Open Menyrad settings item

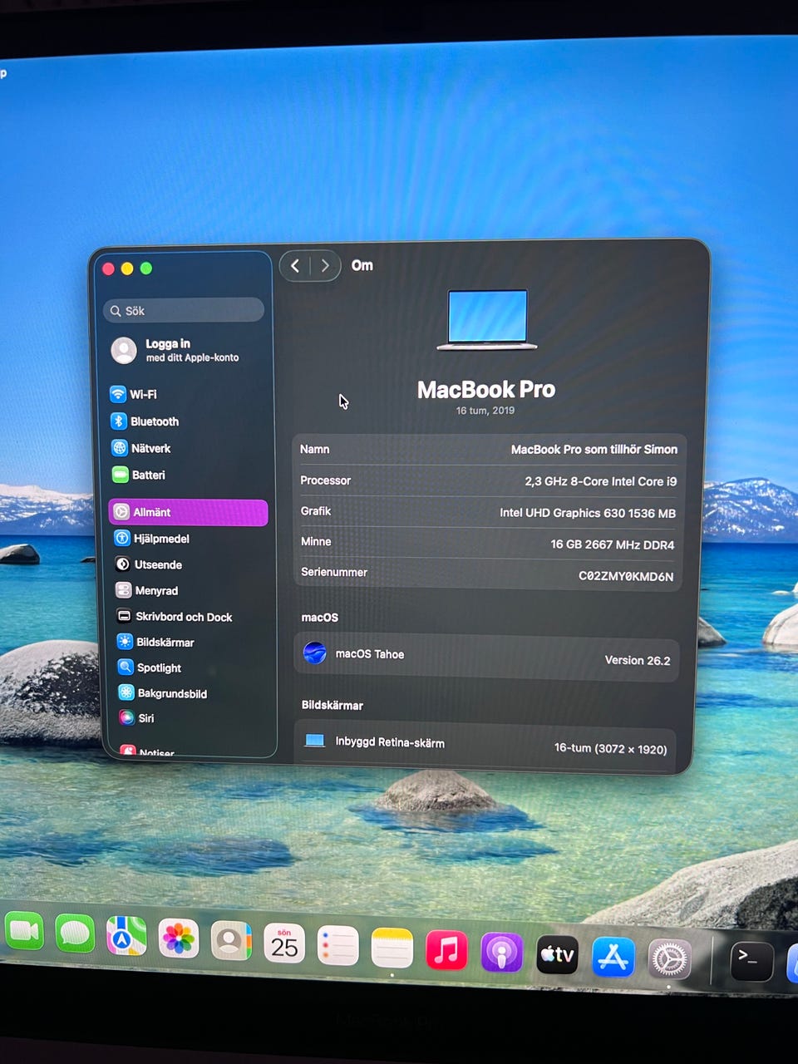155,590
